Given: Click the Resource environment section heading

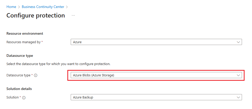Looking at the screenshot, I should point(25,33).
